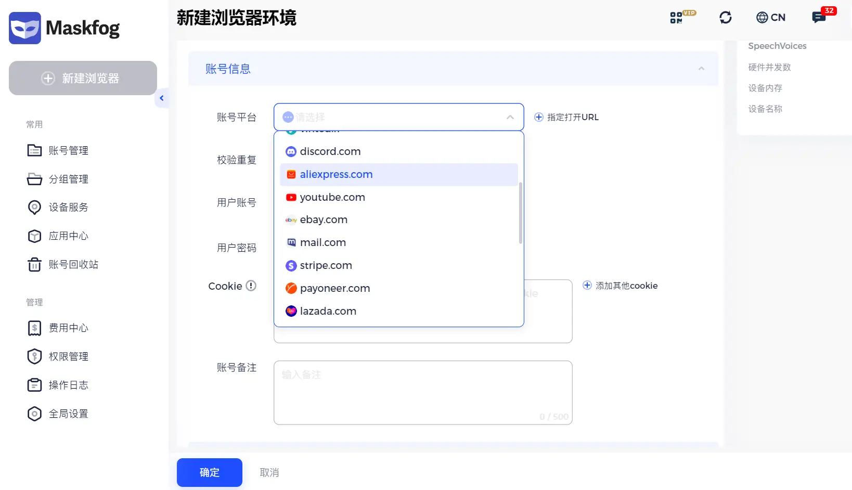Click the refresh icon in the top bar
The height and width of the screenshot is (490, 852).
[x=726, y=17]
